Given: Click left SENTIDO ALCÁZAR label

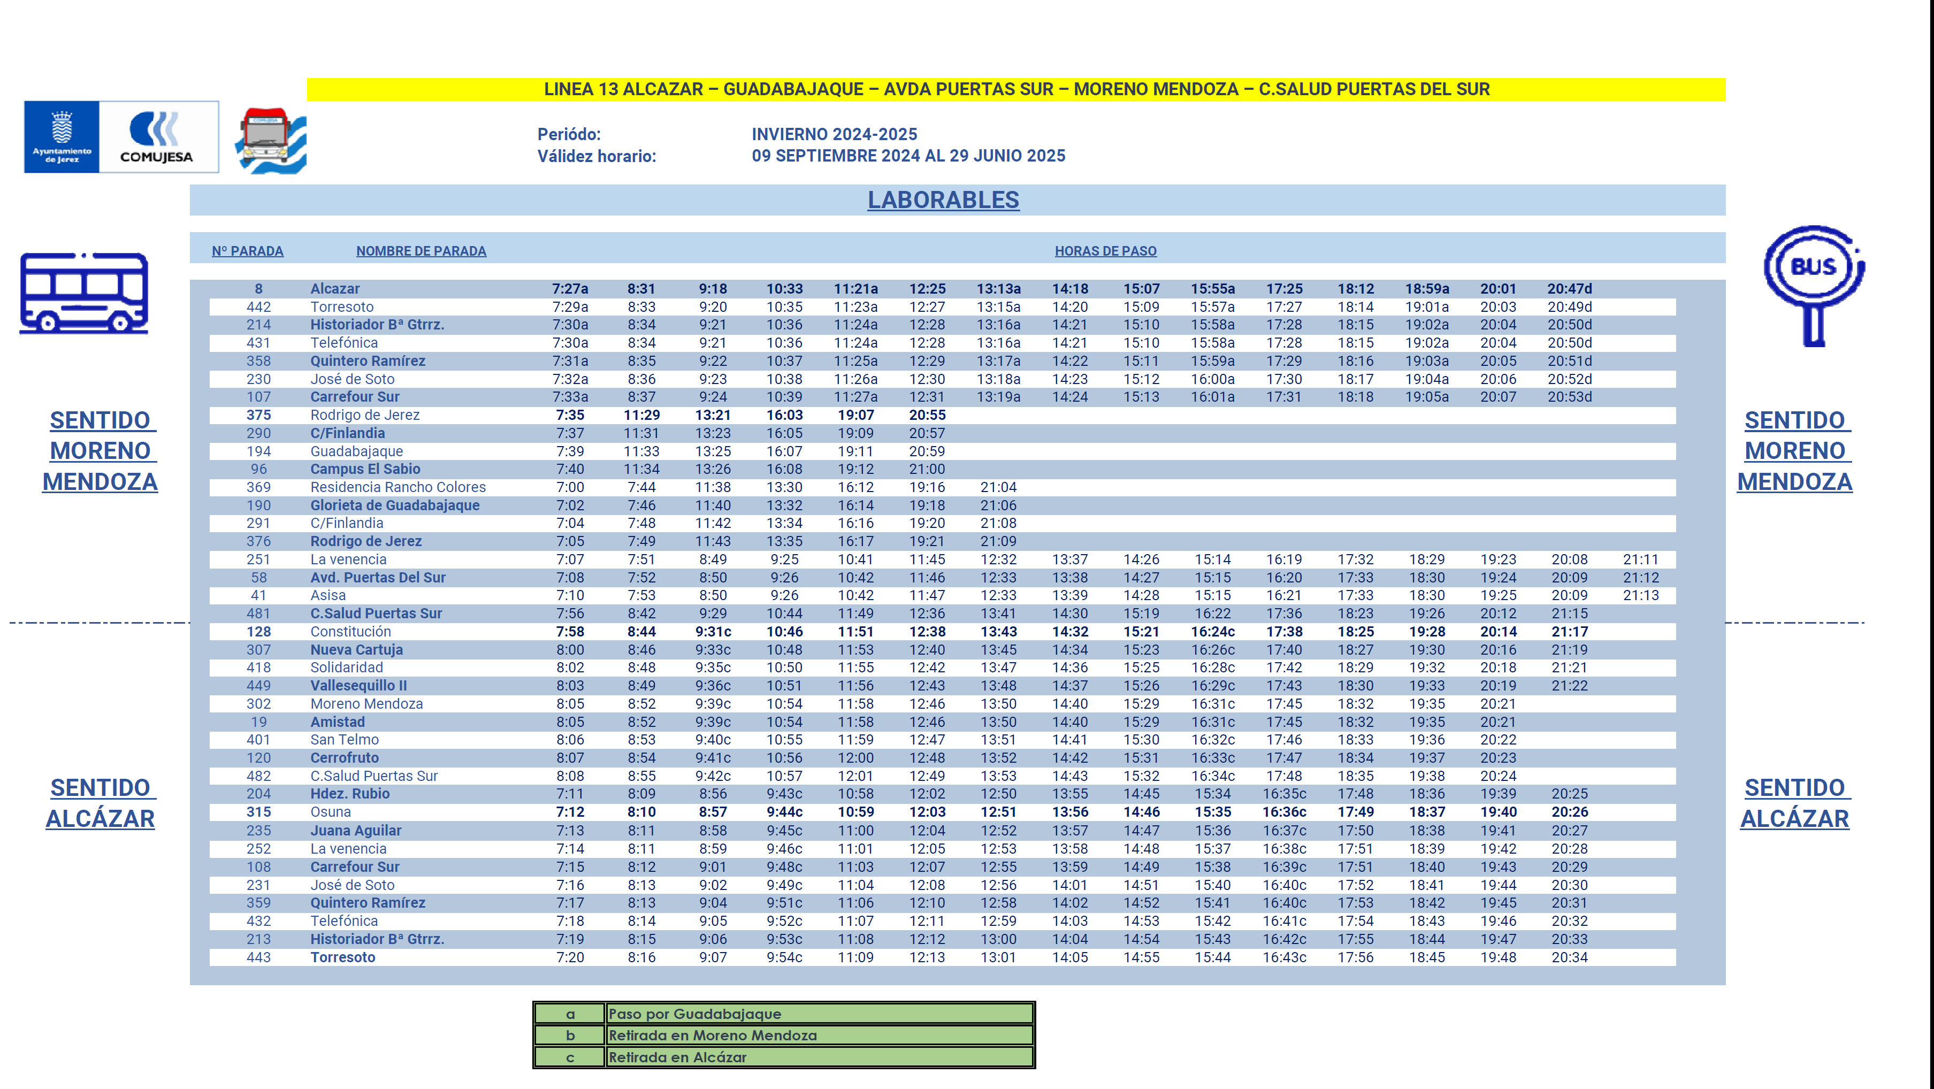Looking at the screenshot, I should tap(100, 802).
